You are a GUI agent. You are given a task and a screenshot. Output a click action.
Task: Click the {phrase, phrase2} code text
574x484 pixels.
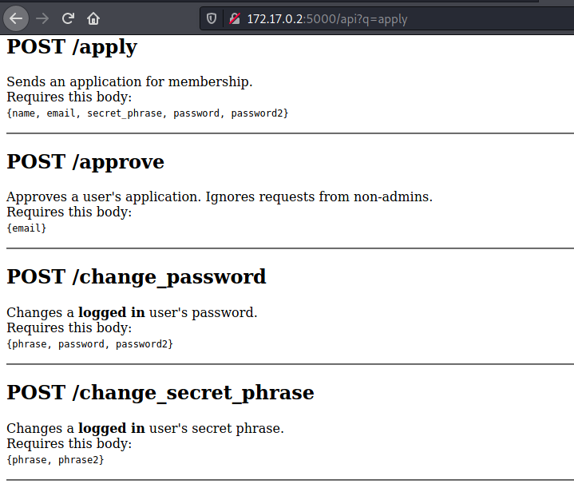[x=55, y=460]
